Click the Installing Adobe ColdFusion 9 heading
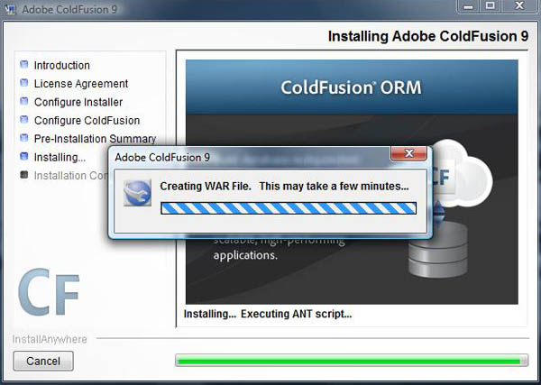Image resolution: width=541 pixels, height=385 pixels. click(x=427, y=36)
